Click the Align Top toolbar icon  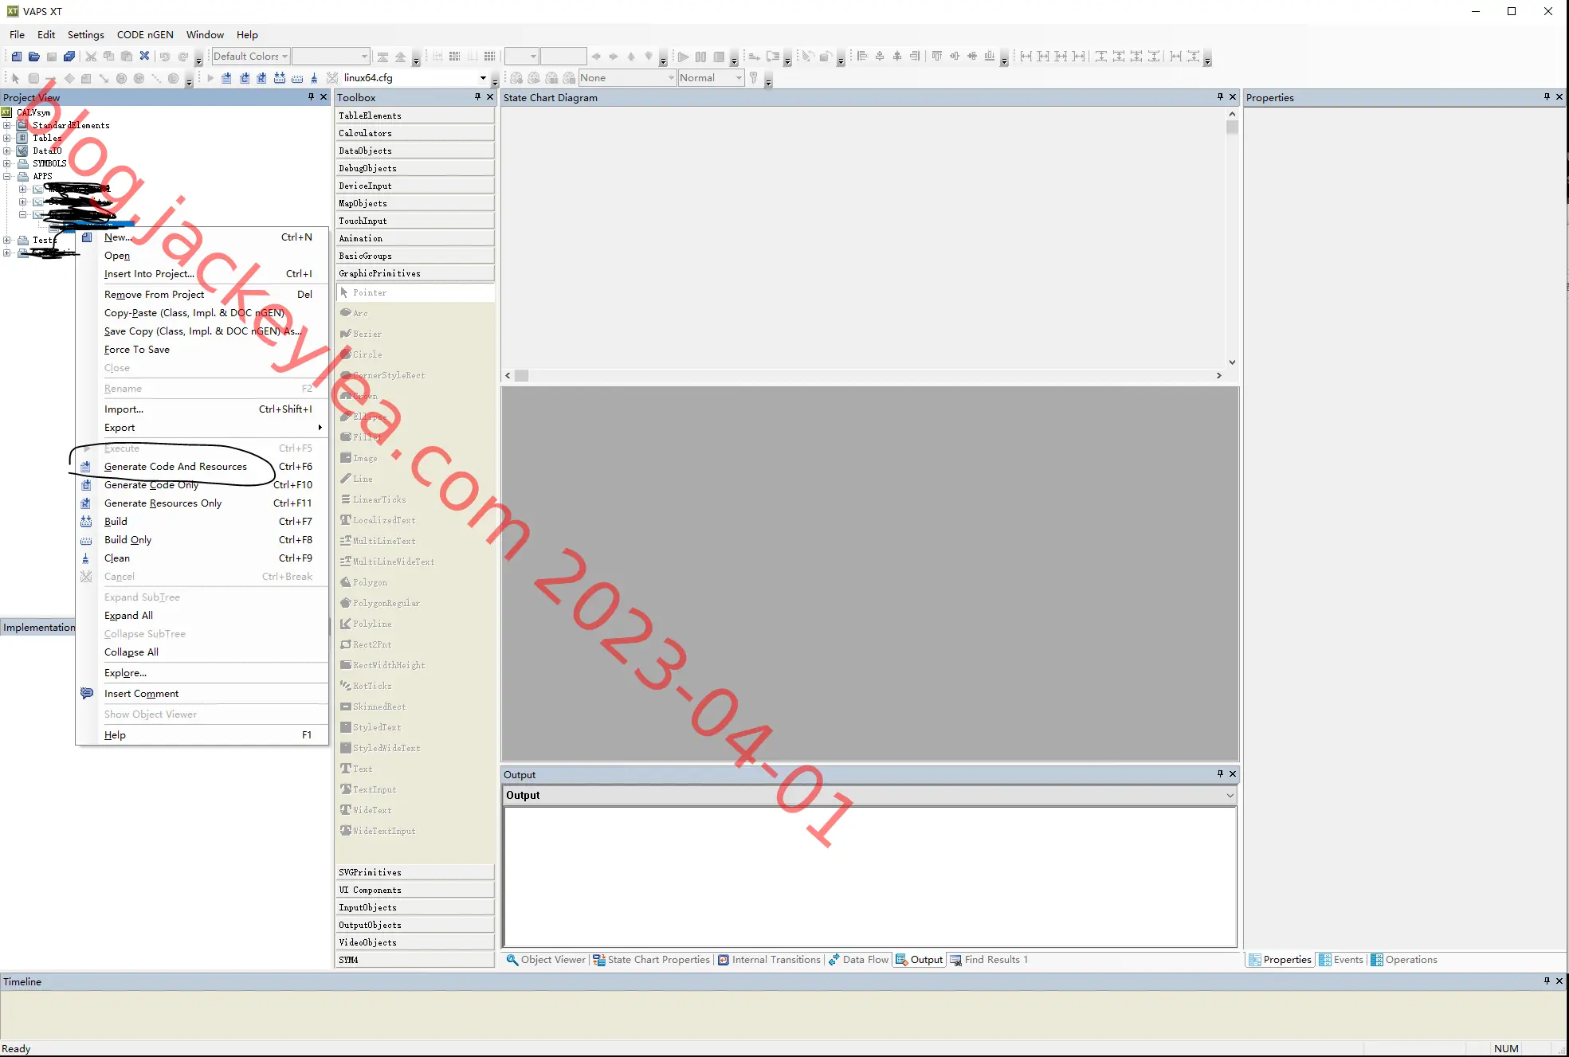point(937,57)
